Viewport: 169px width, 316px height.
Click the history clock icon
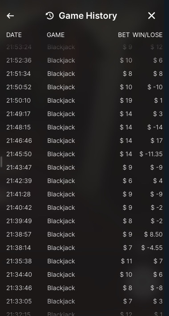point(49,16)
